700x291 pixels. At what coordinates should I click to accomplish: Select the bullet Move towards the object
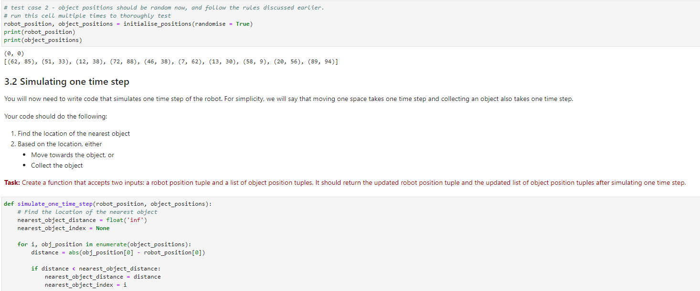click(72, 154)
